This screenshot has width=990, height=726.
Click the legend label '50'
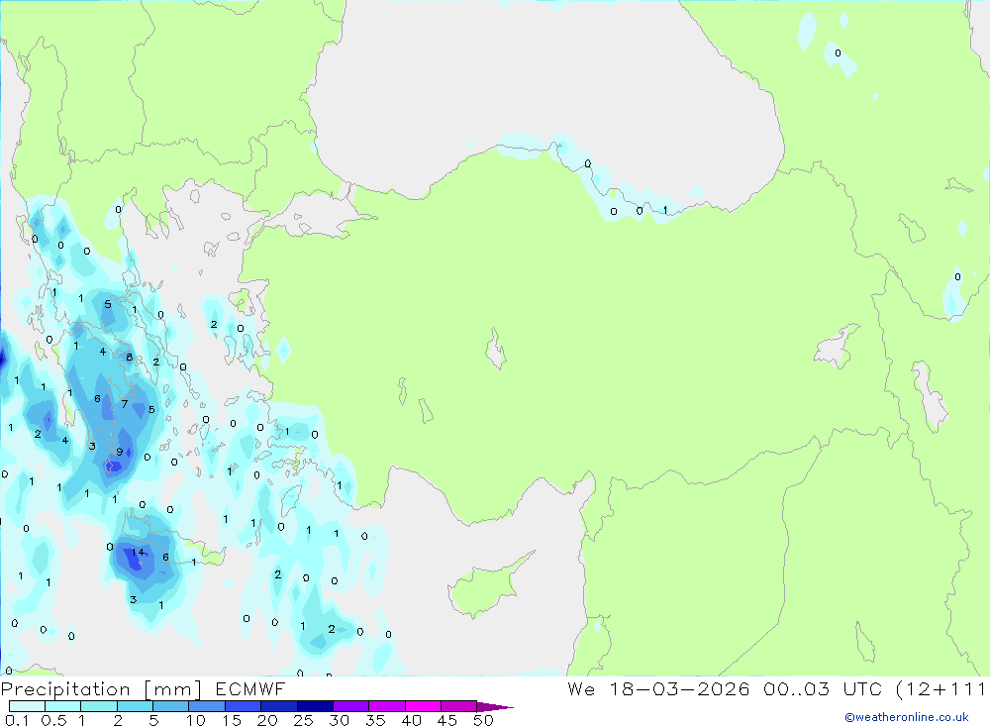[x=483, y=720]
